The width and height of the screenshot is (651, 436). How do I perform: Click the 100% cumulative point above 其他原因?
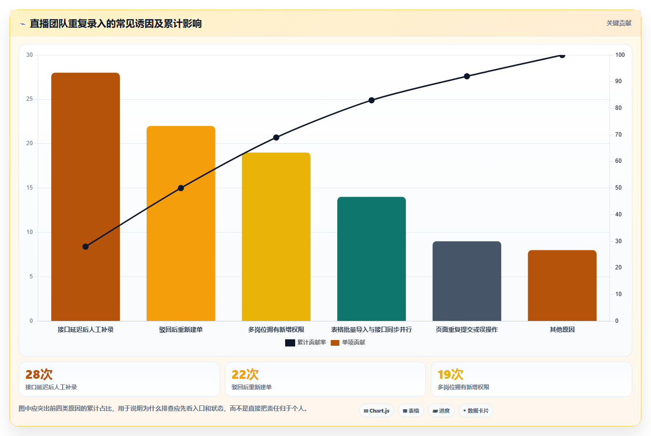(562, 55)
